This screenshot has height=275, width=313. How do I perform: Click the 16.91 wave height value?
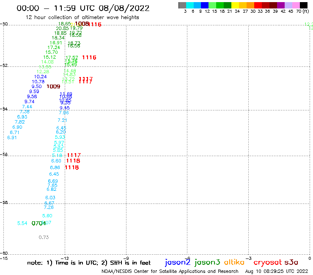coord(56,43)
